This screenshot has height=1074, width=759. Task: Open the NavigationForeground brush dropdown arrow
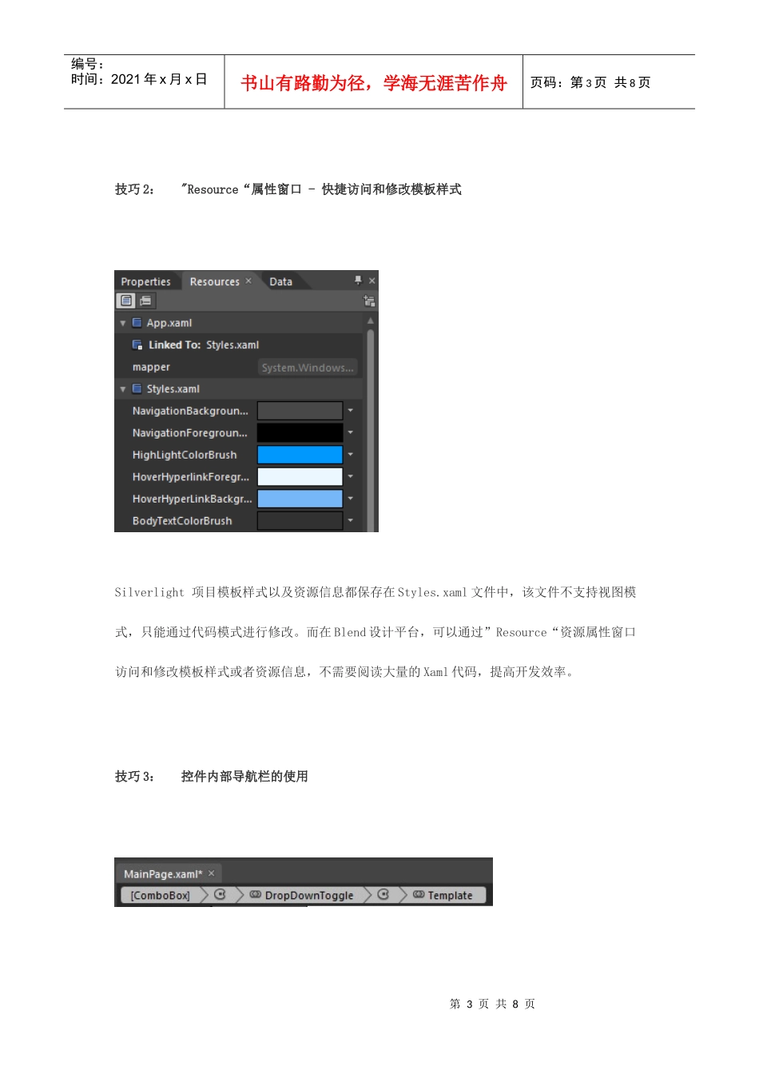click(350, 432)
